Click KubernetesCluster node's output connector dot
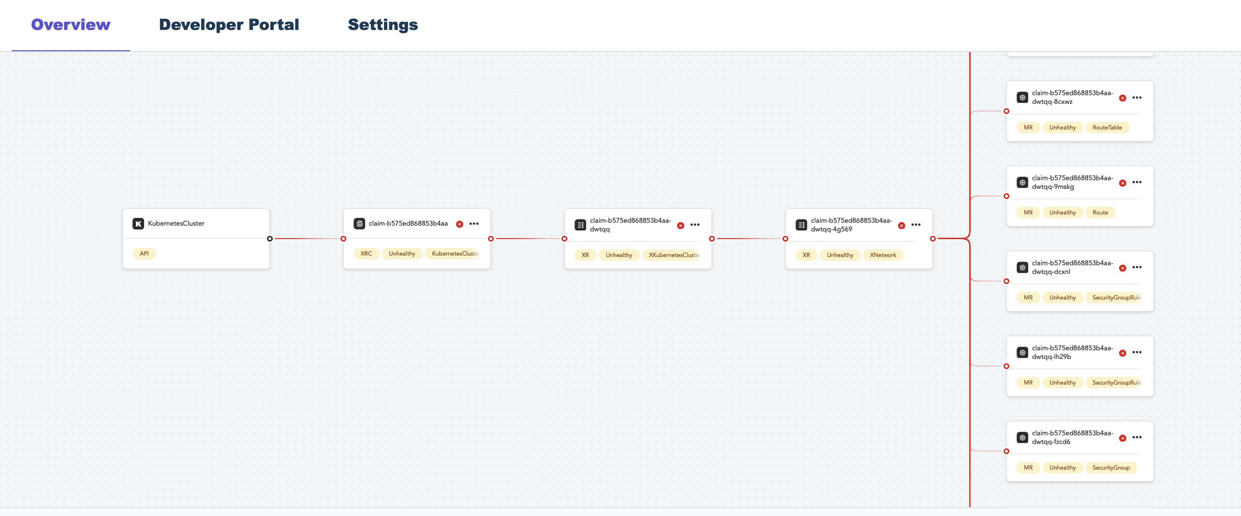 [x=270, y=239]
